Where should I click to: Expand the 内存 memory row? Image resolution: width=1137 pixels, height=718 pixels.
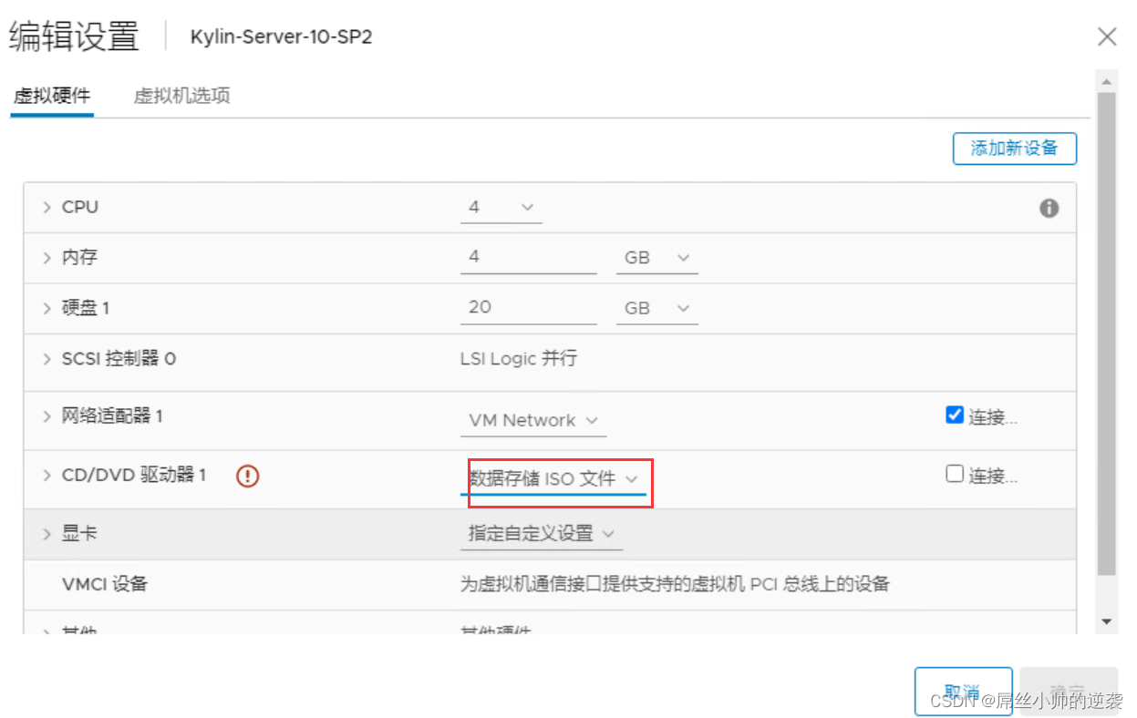[x=47, y=258]
